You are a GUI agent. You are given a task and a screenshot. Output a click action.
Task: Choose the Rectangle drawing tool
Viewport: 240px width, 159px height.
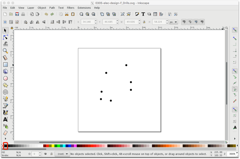[x=5, y=64]
